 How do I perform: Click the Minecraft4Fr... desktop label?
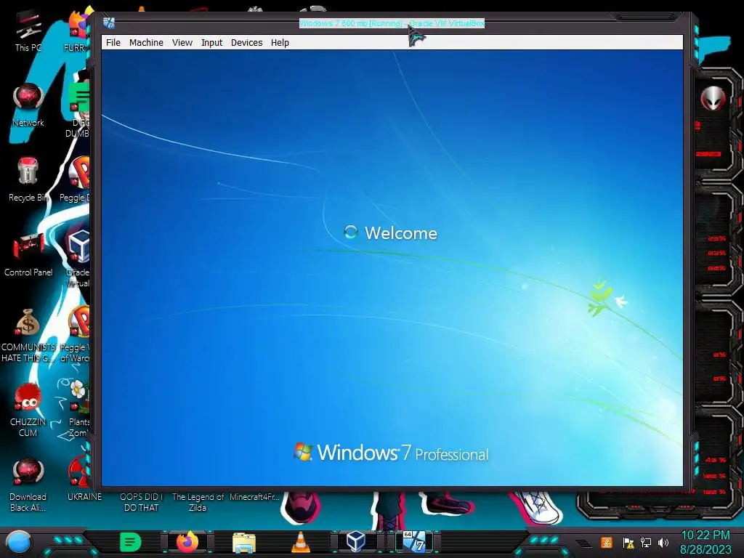coord(255,497)
